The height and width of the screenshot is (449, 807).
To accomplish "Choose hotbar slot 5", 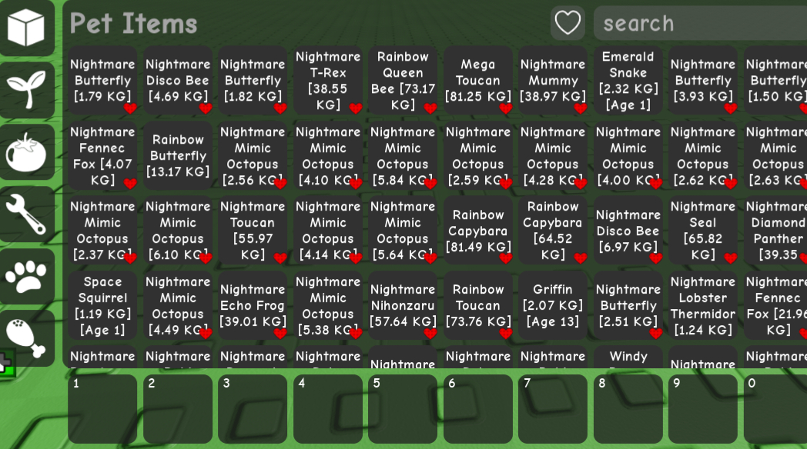I will pos(403,409).
